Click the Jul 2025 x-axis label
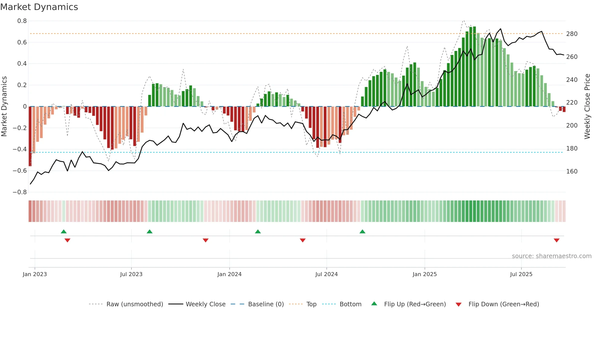Screen dimensions: 600x337 point(521,274)
